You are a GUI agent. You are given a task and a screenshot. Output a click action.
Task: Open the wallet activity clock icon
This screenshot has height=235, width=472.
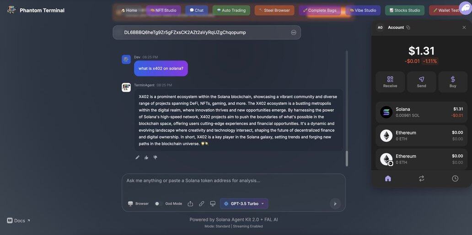455,178
